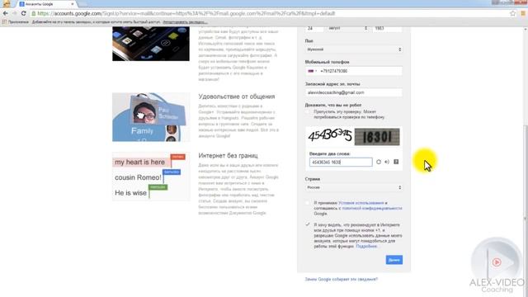This screenshot has width=528, height=297.
Task: Open the Terms of Use link
Action: (361, 203)
